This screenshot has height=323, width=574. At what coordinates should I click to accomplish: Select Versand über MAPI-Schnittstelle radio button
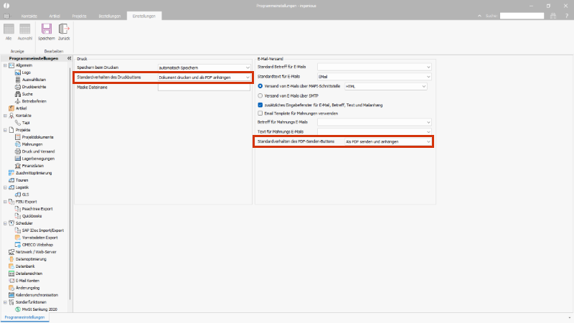tap(260, 86)
